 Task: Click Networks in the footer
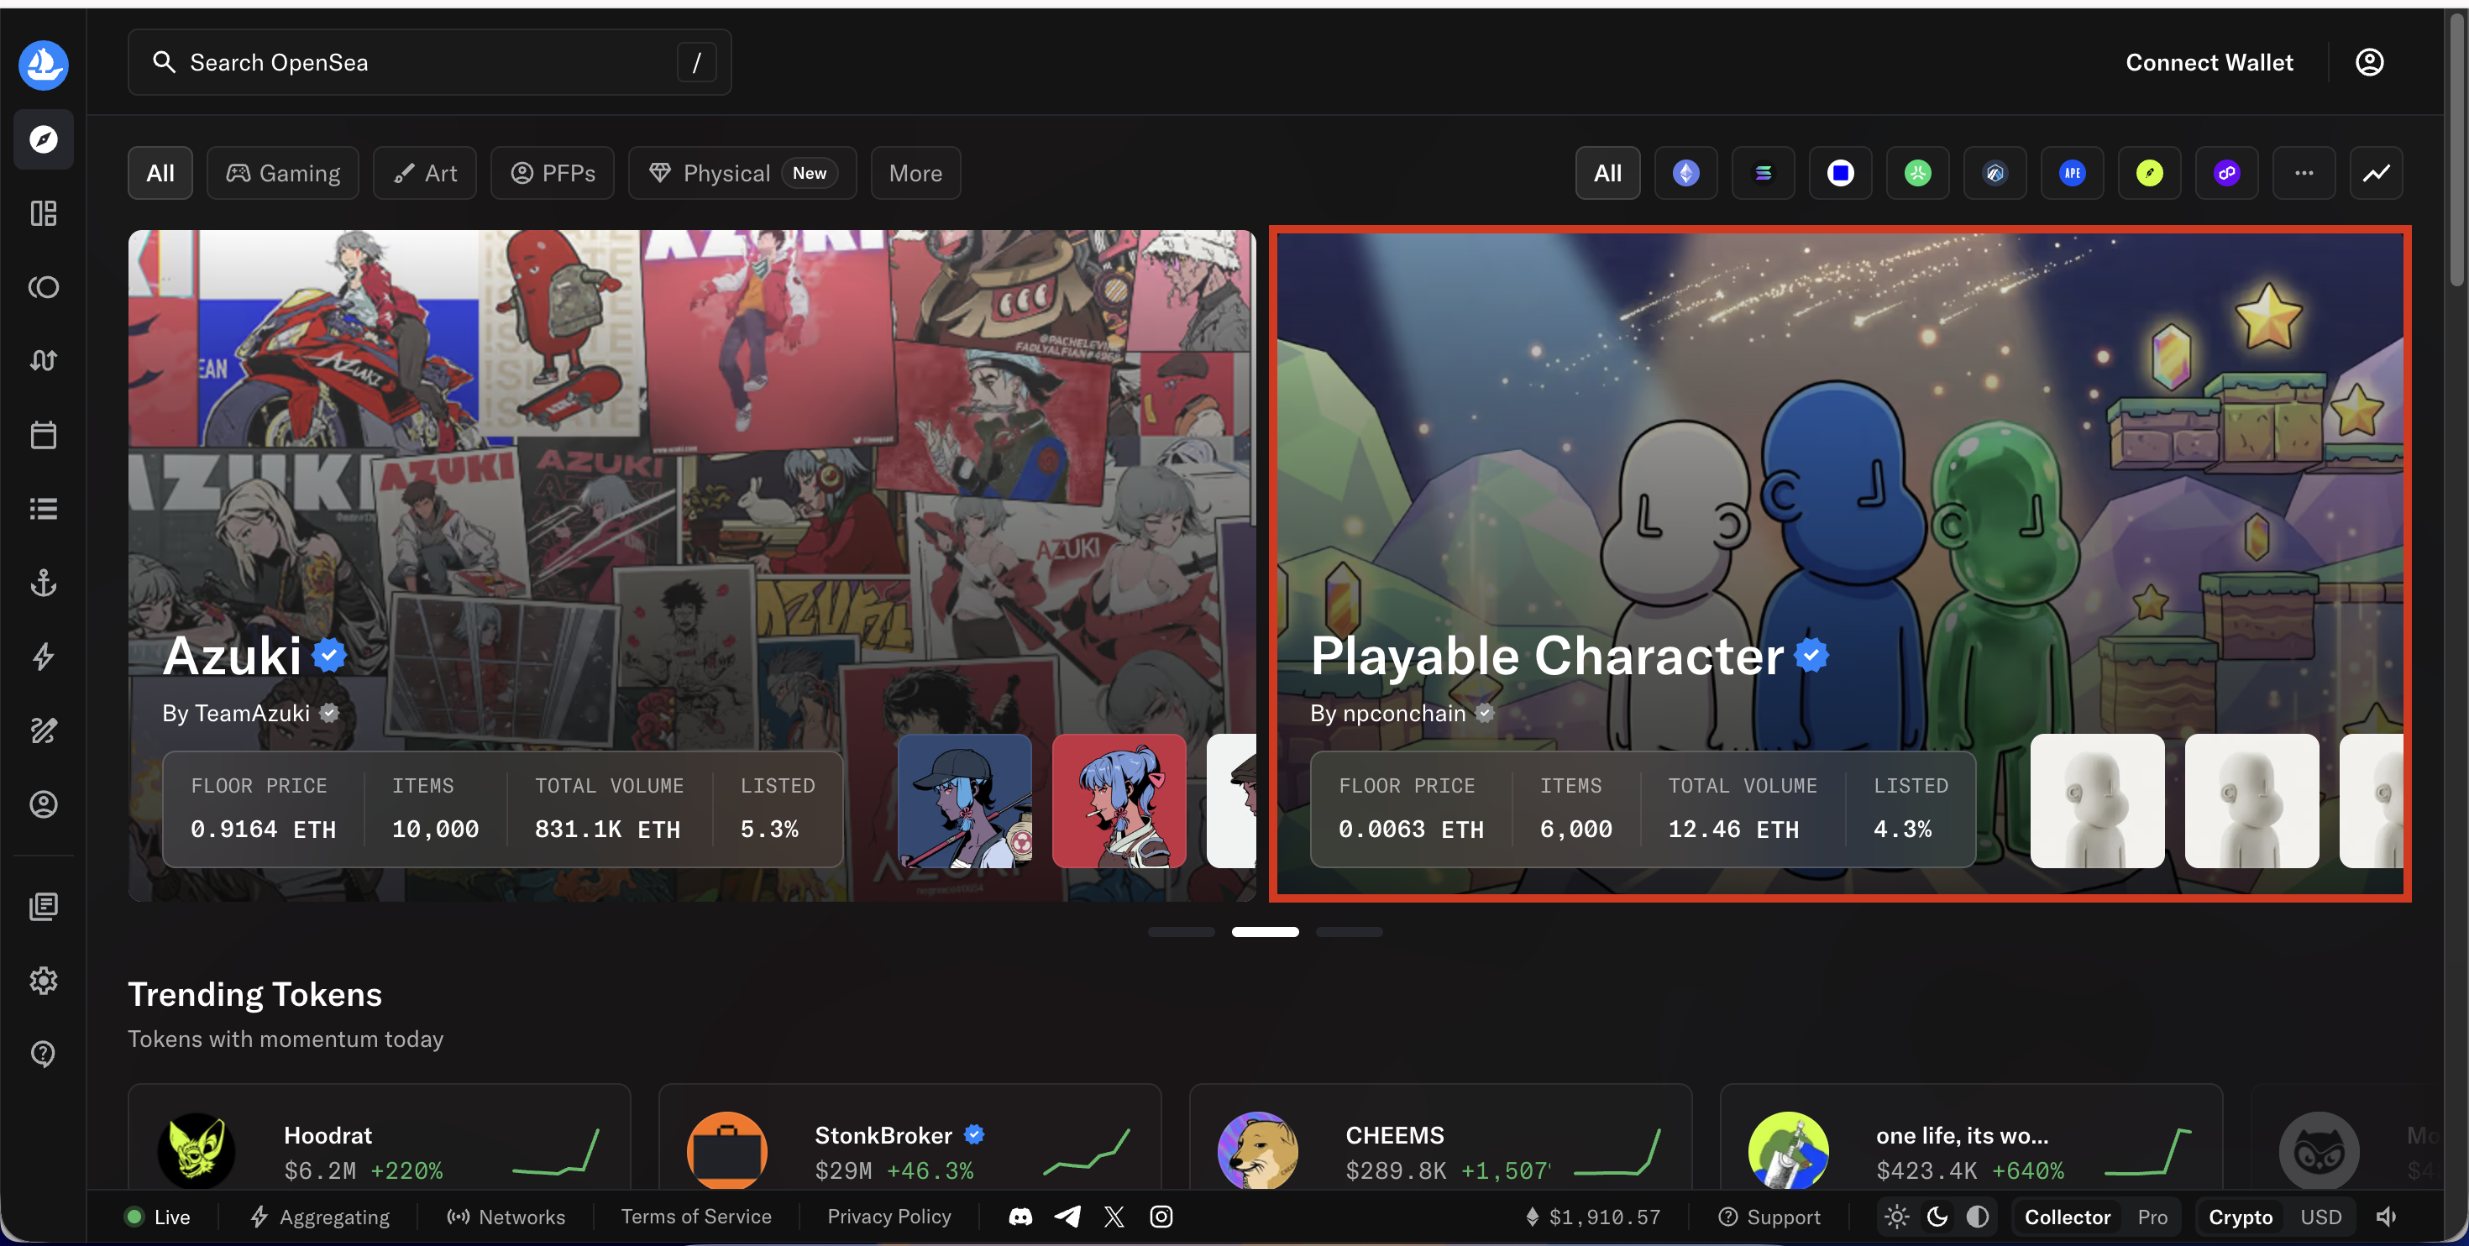pyautogui.click(x=506, y=1217)
